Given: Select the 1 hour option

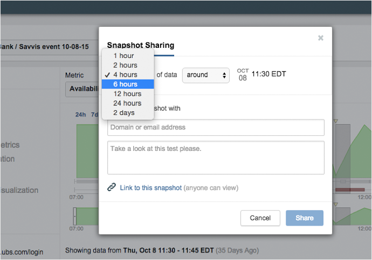Looking at the screenshot, I should tap(123, 56).
